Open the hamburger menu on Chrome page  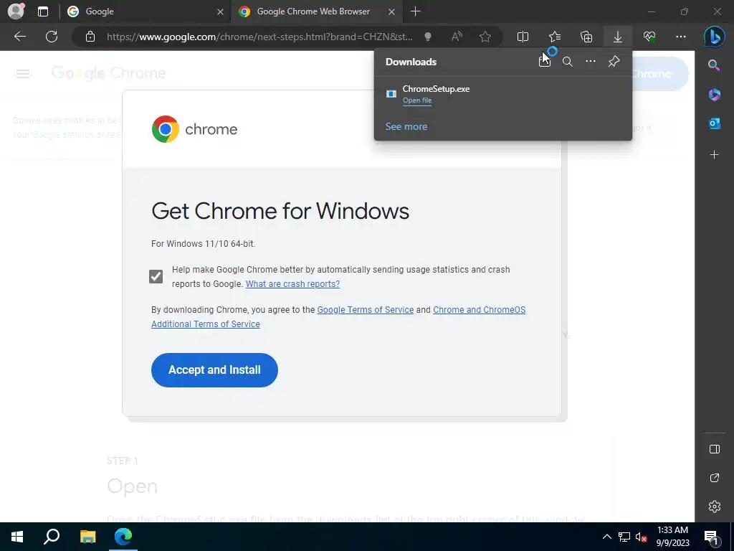coord(23,74)
